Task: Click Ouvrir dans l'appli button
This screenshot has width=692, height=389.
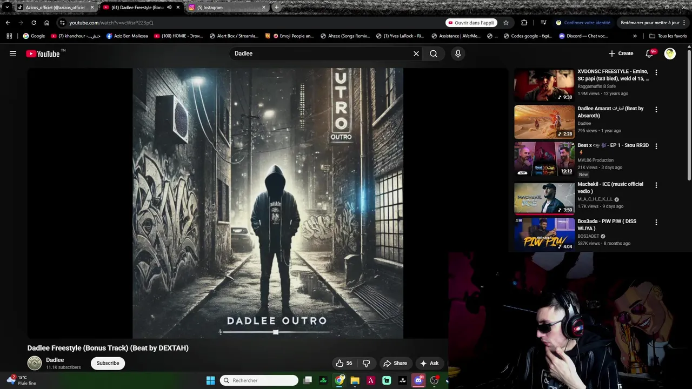Action: tap(470, 23)
